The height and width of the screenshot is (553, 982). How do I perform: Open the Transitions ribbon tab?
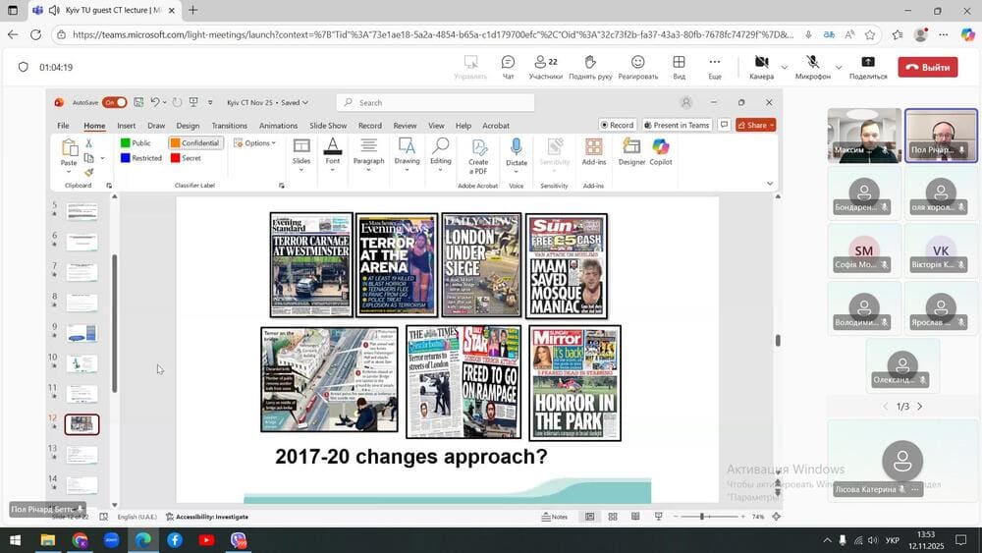(x=229, y=126)
